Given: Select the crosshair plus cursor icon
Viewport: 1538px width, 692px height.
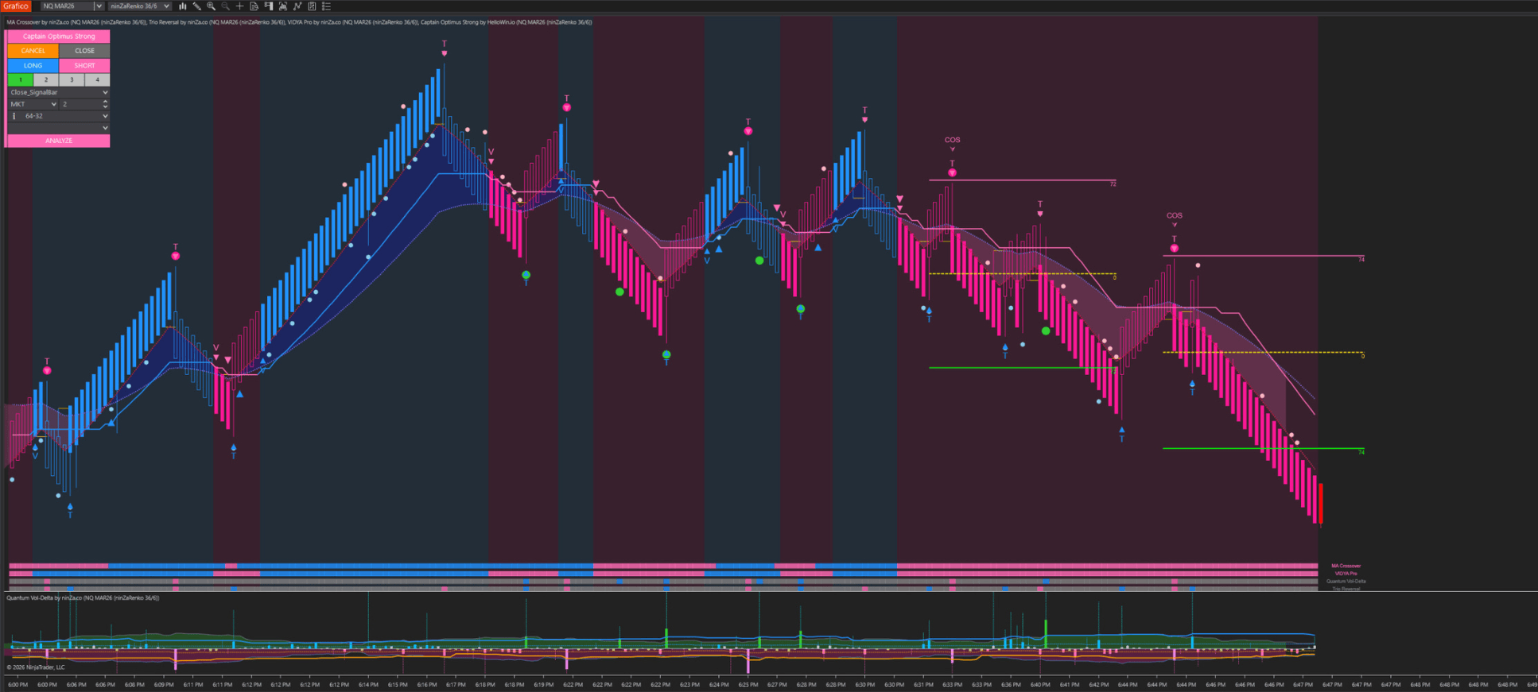Looking at the screenshot, I should click(x=239, y=6).
